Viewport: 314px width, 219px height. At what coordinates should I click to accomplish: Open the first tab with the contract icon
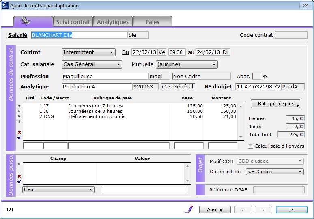(33, 21)
